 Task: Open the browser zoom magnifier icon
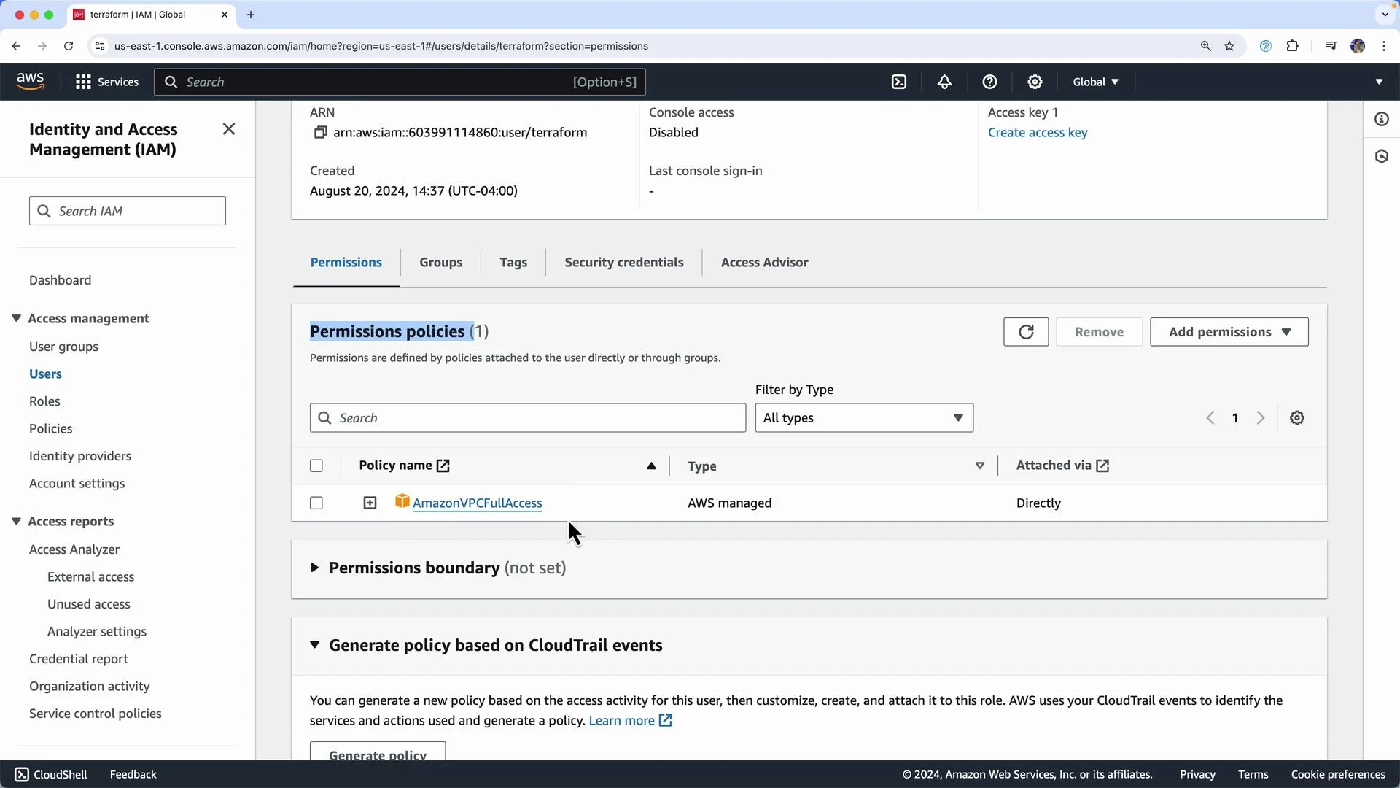click(1205, 46)
